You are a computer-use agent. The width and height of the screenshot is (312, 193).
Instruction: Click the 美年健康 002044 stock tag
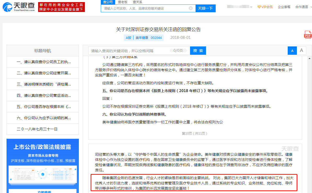[149, 38]
